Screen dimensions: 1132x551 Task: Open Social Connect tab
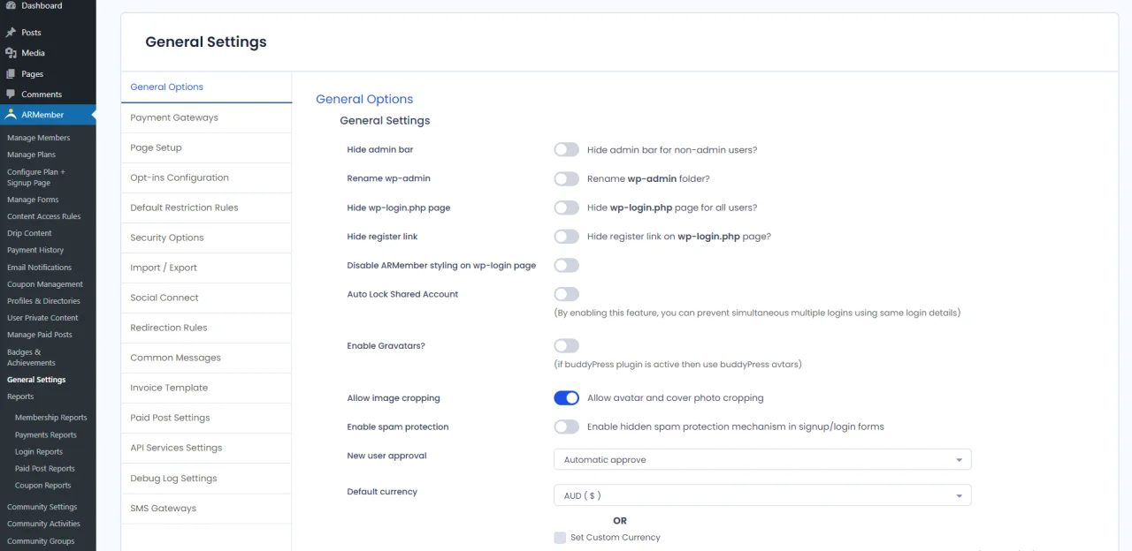206,298
